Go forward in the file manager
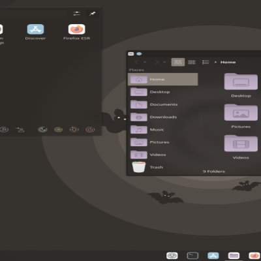This screenshot has height=261, width=261. click(157, 62)
